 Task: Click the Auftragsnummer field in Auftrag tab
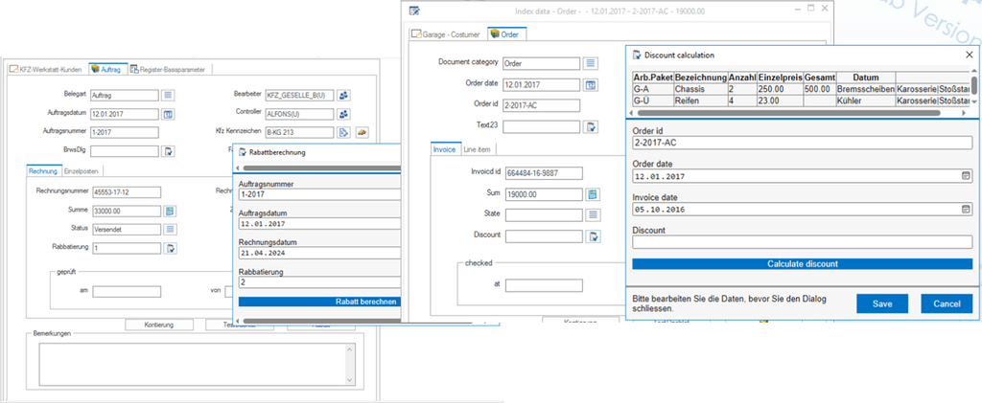pos(125,132)
